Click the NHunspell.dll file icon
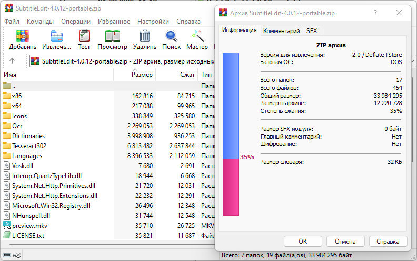The width and height of the screenshot is (417, 261). 7,216
